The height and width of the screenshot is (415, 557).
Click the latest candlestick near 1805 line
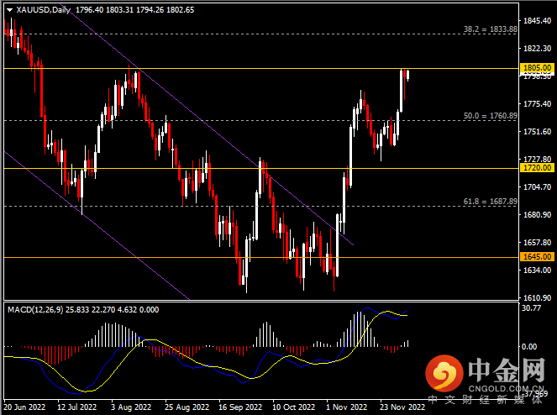tap(407, 75)
